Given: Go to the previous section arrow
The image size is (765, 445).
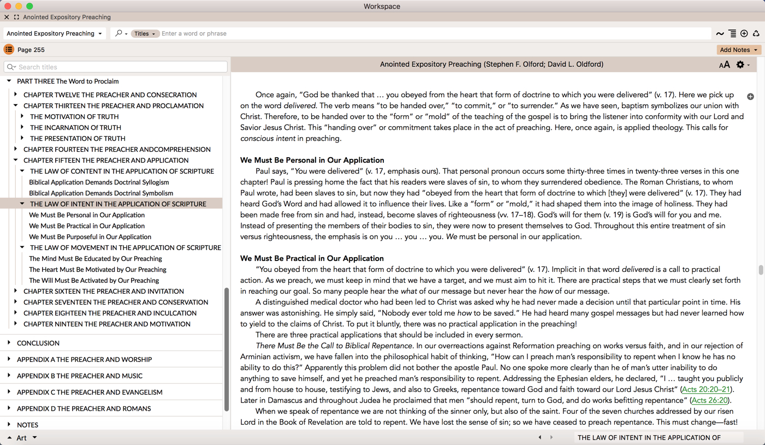Looking at the screenshot, I should coord(540,437).
